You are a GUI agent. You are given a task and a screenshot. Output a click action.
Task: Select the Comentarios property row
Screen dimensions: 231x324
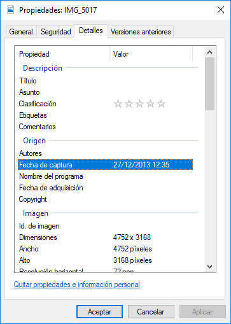point(106,127)
